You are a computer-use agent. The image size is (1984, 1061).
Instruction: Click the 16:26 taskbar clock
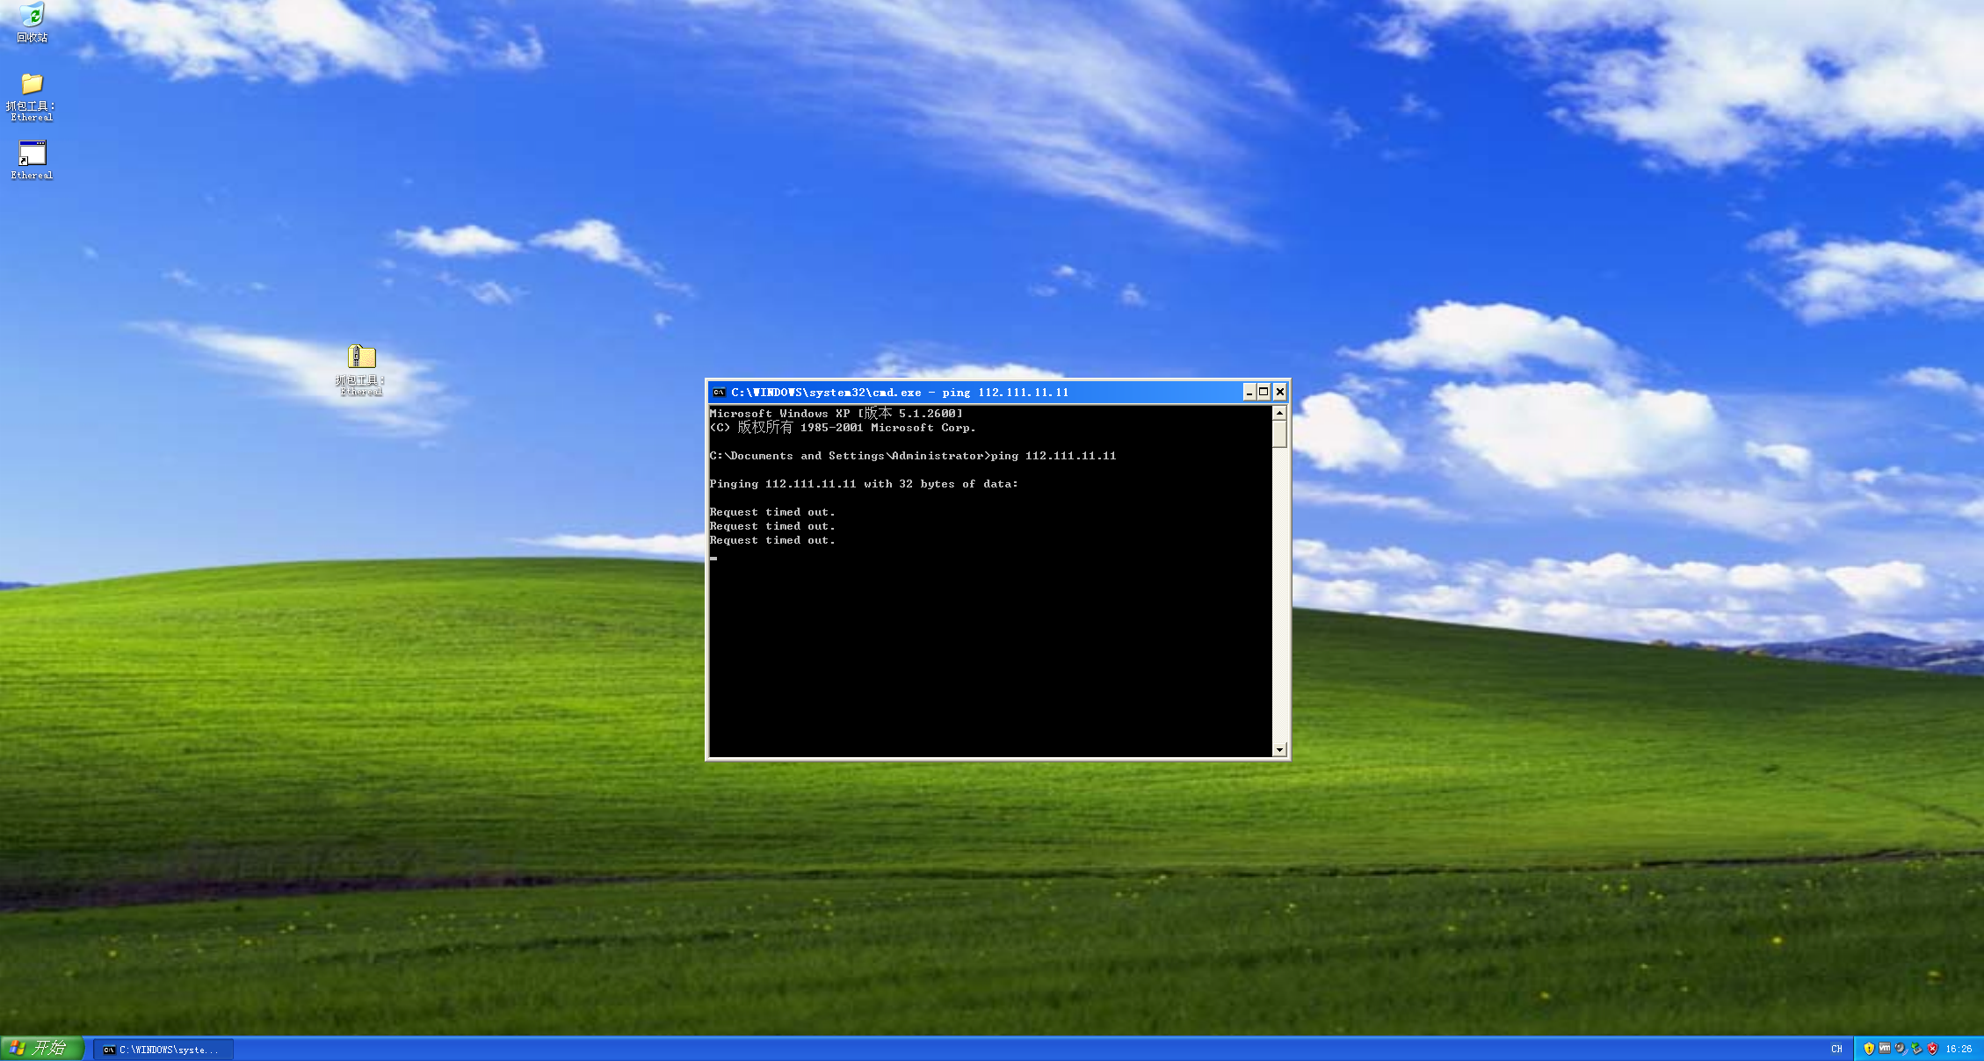tap(1959, 1049)
